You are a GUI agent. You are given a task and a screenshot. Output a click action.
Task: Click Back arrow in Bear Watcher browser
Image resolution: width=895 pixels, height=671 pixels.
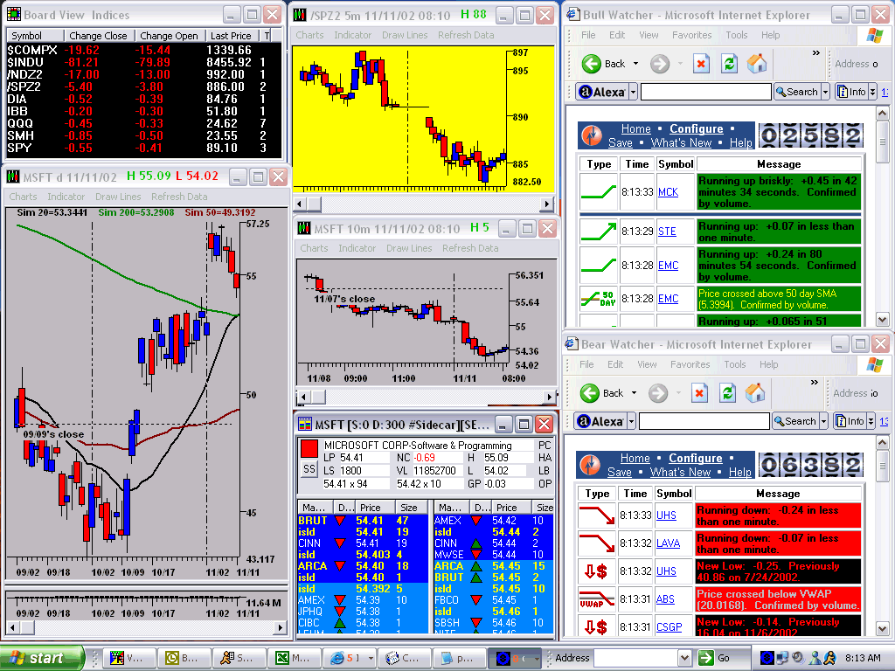click(590, 392)
